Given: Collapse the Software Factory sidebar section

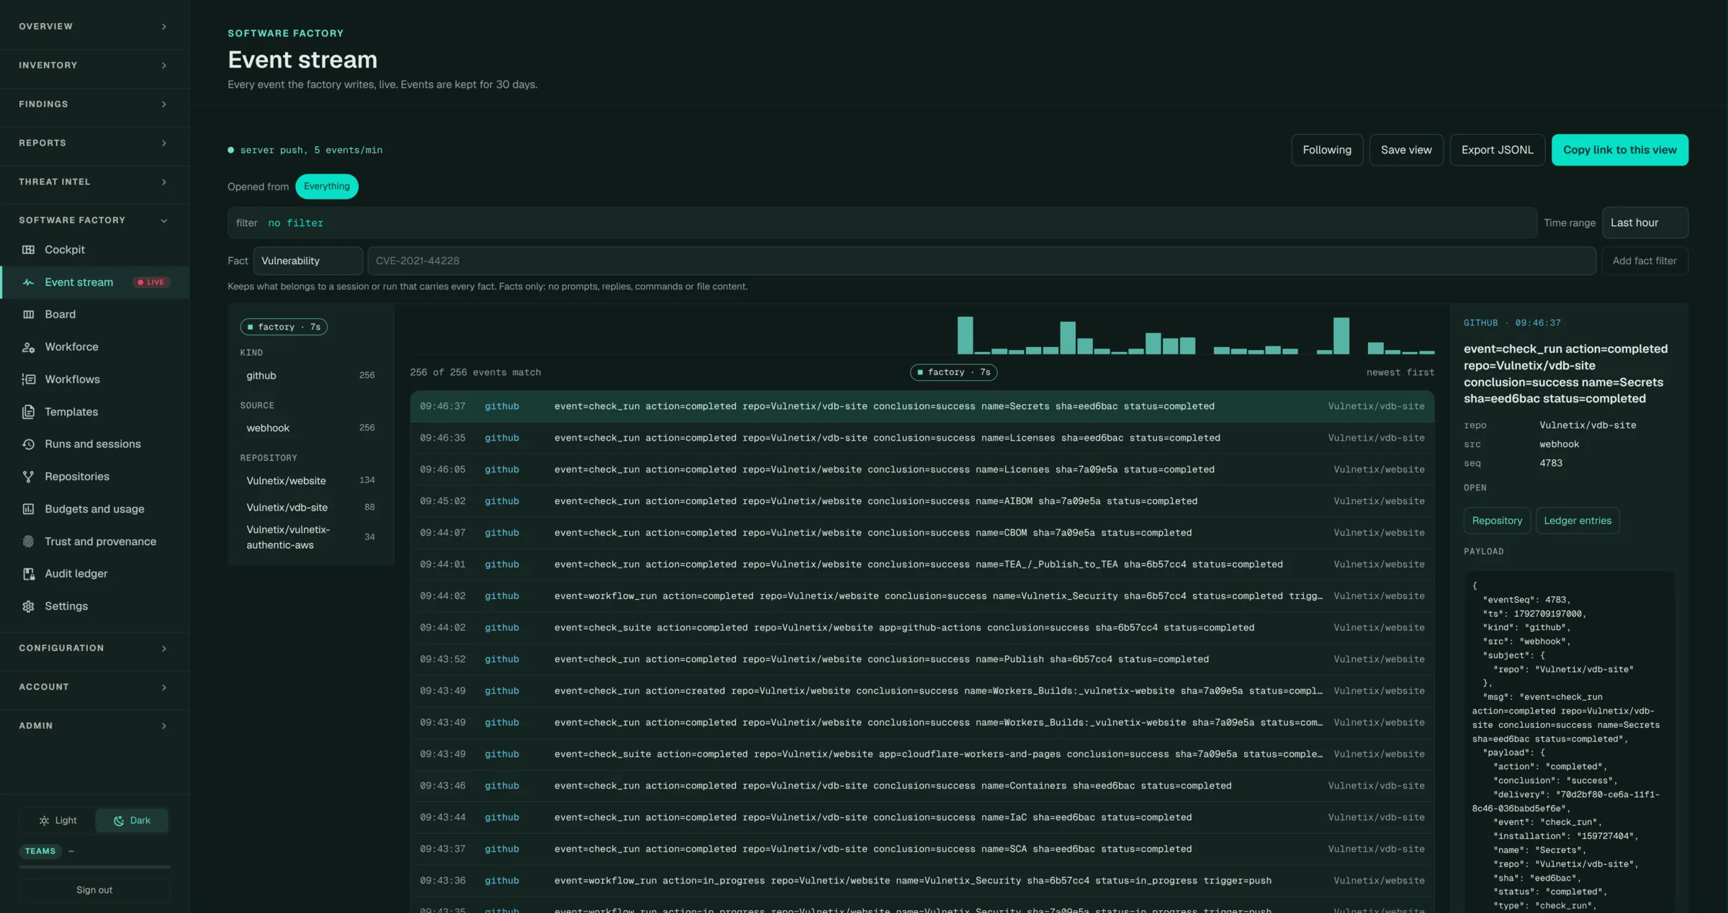Looking at the screenshot, I should [94, 220].
